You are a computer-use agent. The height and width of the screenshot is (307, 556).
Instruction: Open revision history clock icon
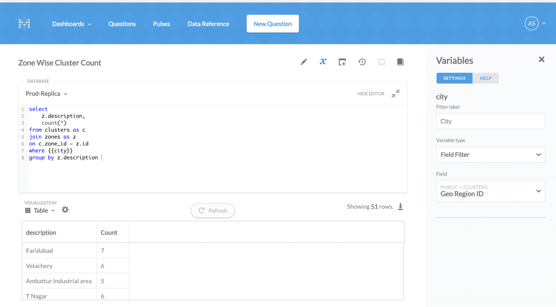click(362, 62)
